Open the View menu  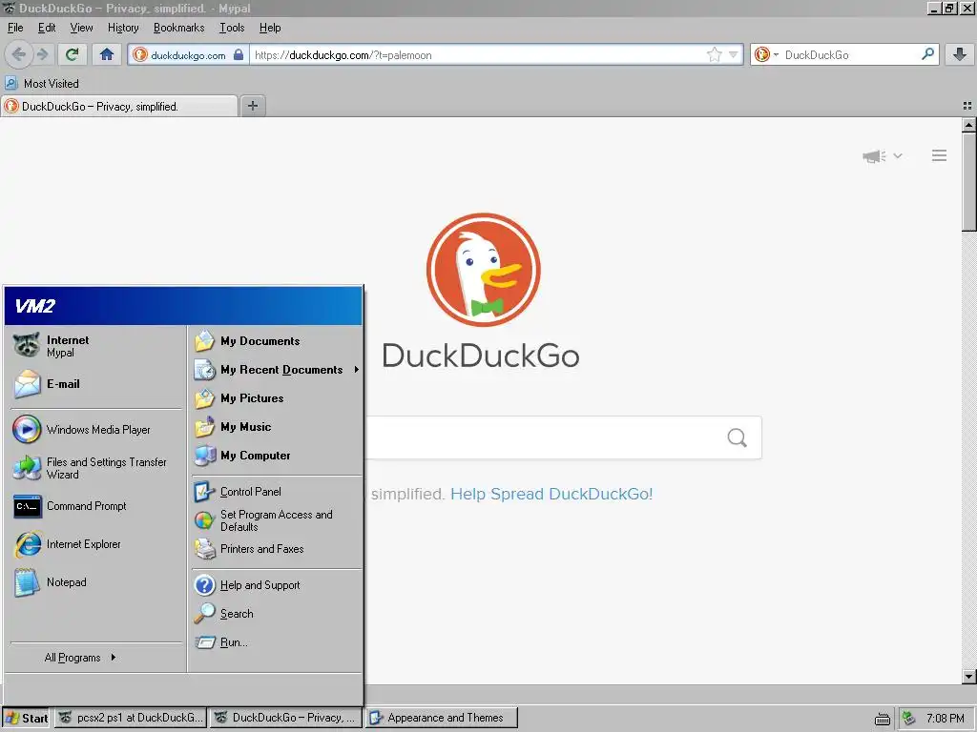click(81, 28)
